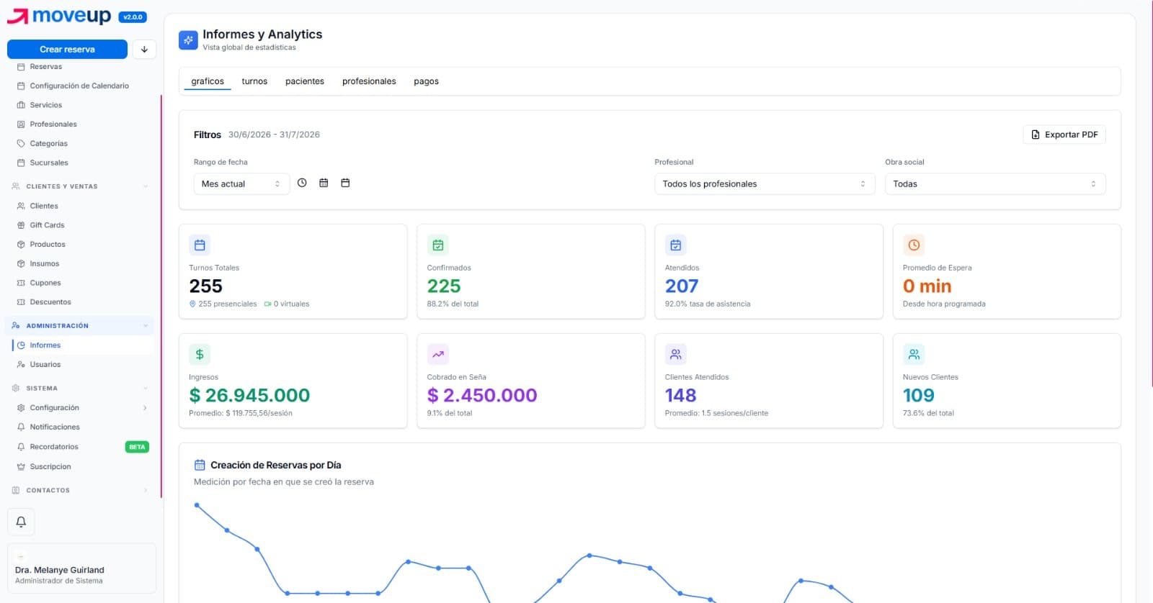
Task: Open the arrow menu next to Crear reserva
Action: pos(144,49)
